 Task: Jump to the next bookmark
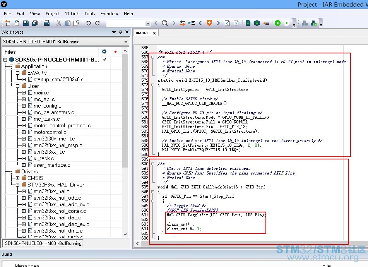pyautogui.click(x=218, y=23)
